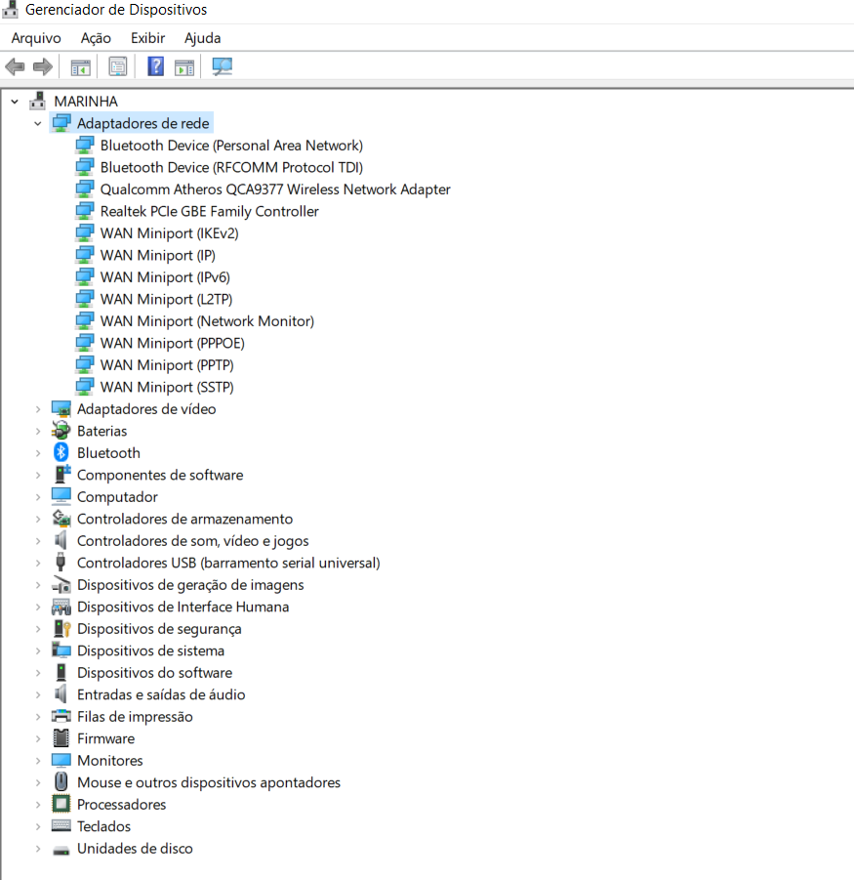Click the Unidades de disco drive icon
This screenshot has width=854, height=880.
(x=61, y=850)
